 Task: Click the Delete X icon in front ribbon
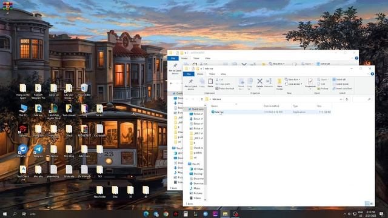259,81
